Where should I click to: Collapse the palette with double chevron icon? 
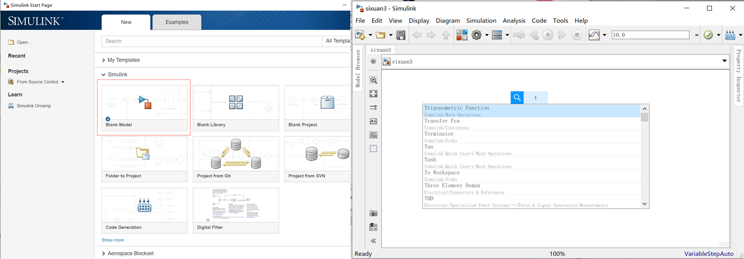(x=374, y=240)
